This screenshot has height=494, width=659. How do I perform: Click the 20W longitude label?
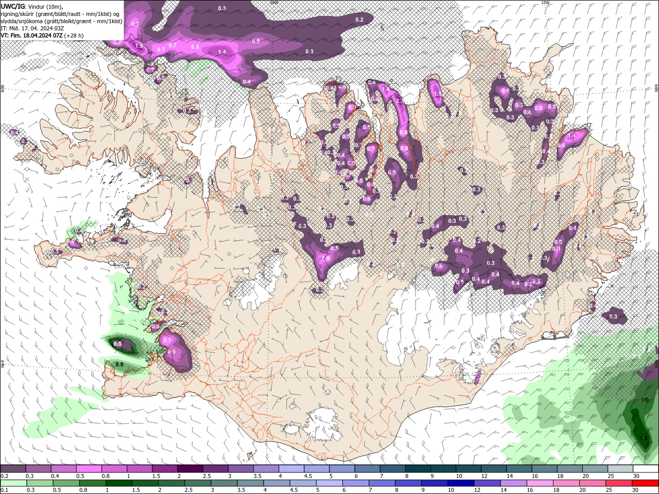click(x=273, y=3)
